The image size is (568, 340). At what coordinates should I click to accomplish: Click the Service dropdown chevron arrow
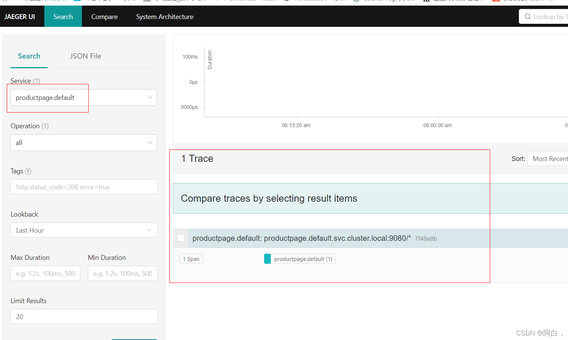(150, 98)
